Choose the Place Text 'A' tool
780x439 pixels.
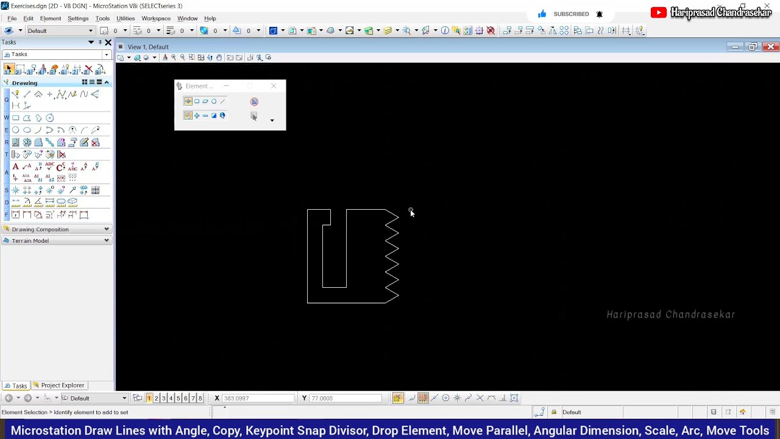[16, 166]
